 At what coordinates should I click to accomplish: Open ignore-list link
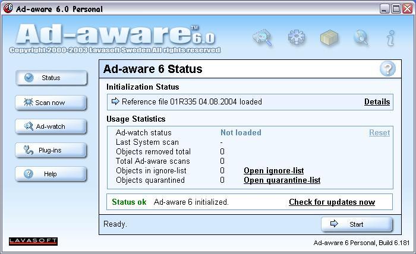pos(274,170)
